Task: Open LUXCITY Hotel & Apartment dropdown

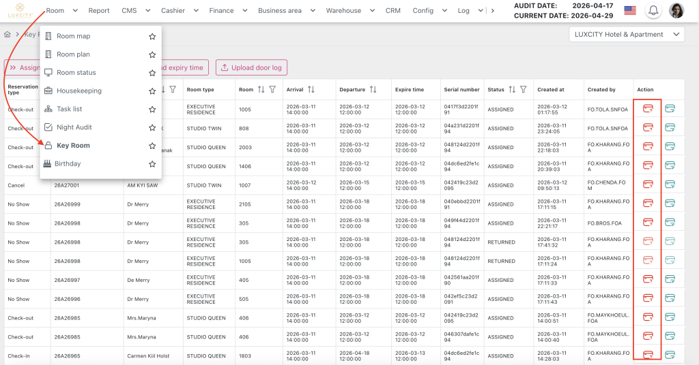Action: pyautogui.click(x=627, y=34)
